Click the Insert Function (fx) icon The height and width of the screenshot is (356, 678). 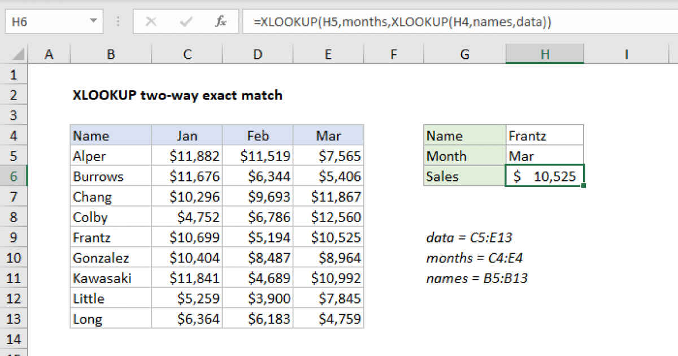pos(220,21)
